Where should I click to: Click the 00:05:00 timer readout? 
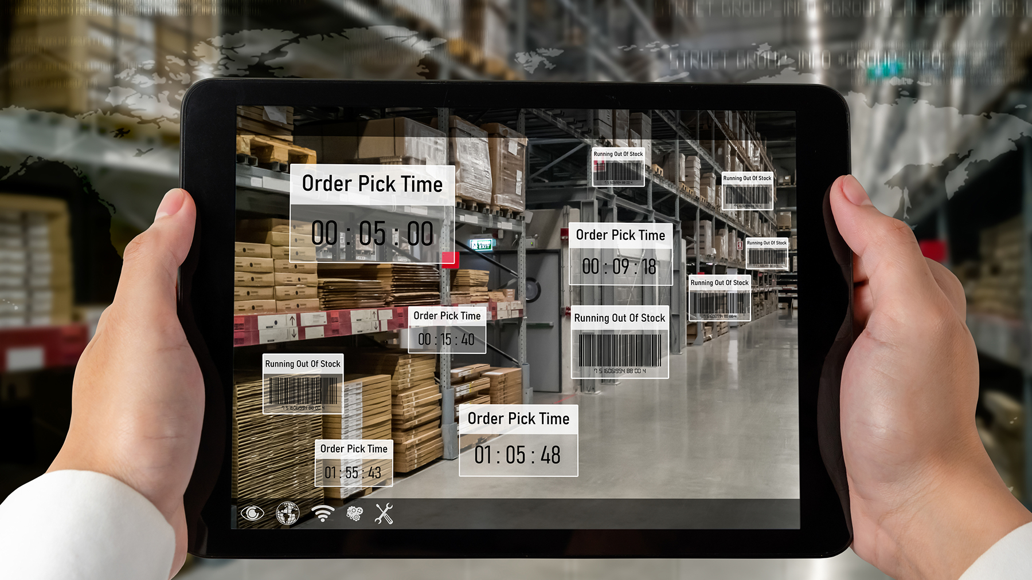point(372,234)
